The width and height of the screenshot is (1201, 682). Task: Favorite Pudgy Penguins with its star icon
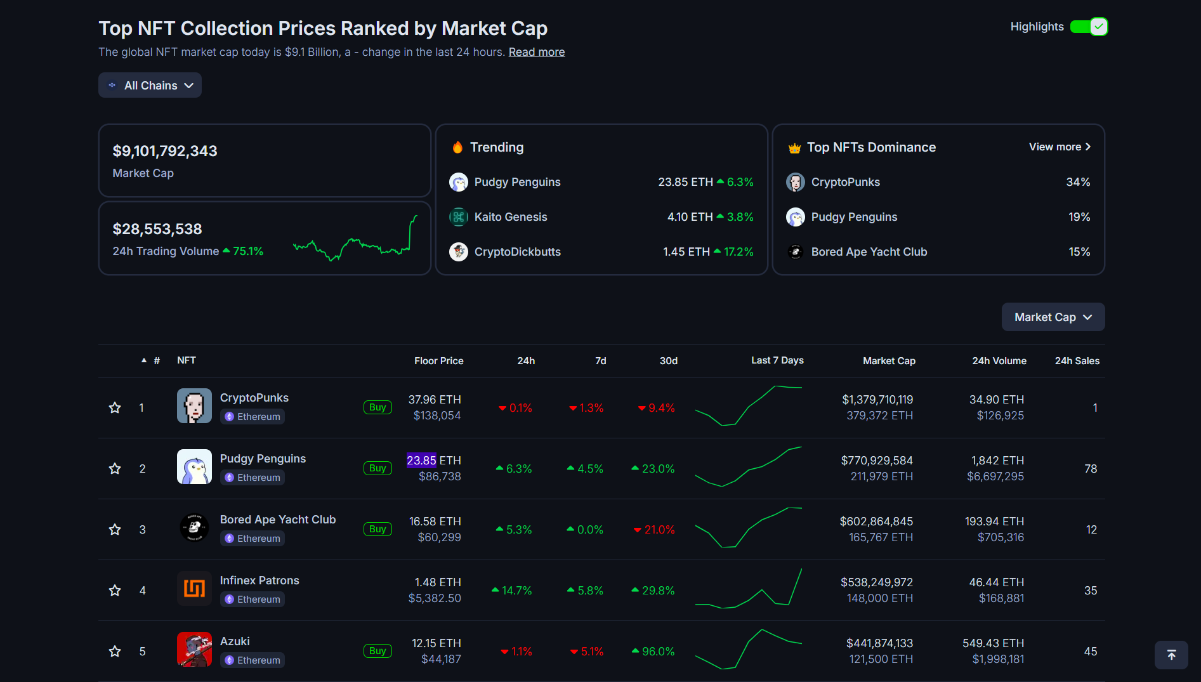[x=115, y=469]
